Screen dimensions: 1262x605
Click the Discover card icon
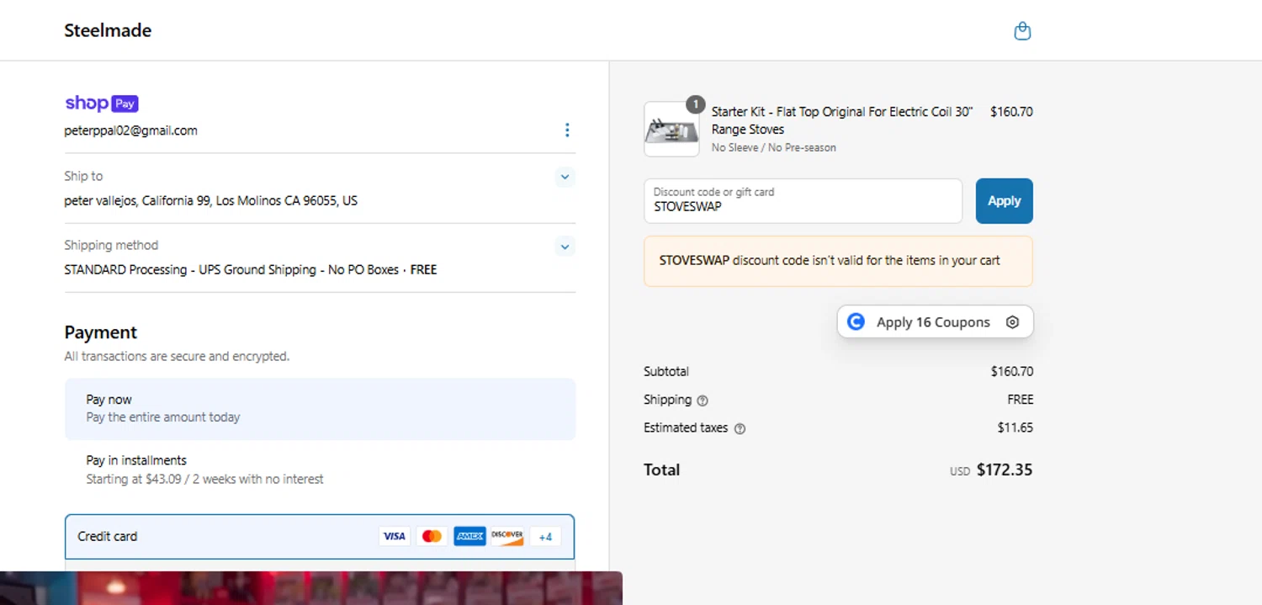pyautogui.click(x=507, y=536)
